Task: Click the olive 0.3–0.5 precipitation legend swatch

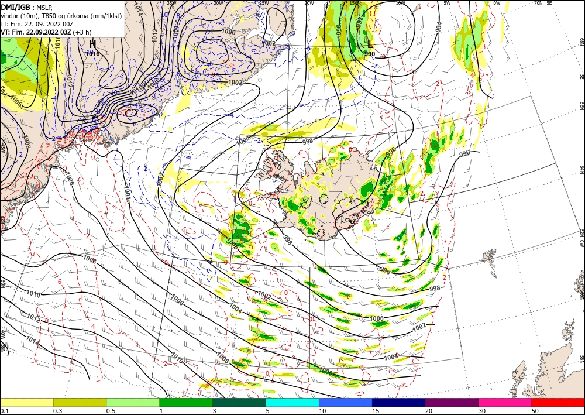Action: point(80,402)
